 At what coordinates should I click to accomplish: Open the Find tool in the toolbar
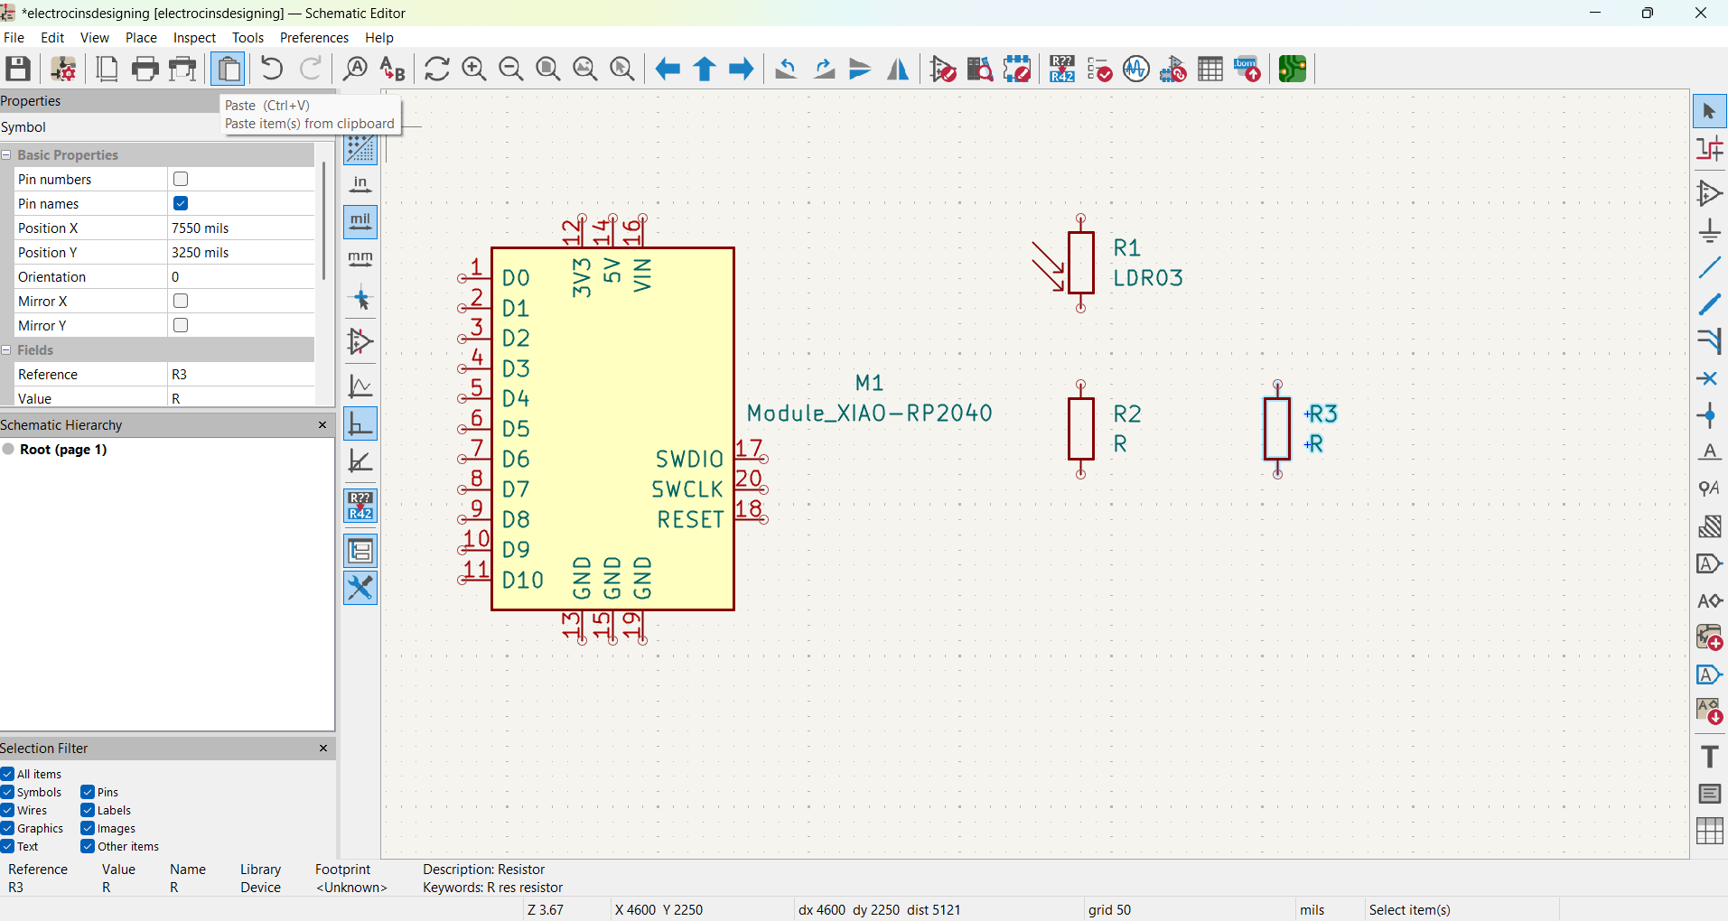[356, 69]
